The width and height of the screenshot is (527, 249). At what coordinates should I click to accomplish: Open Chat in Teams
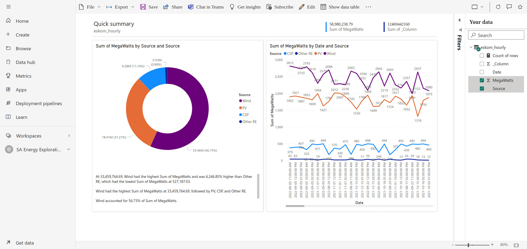206,7
